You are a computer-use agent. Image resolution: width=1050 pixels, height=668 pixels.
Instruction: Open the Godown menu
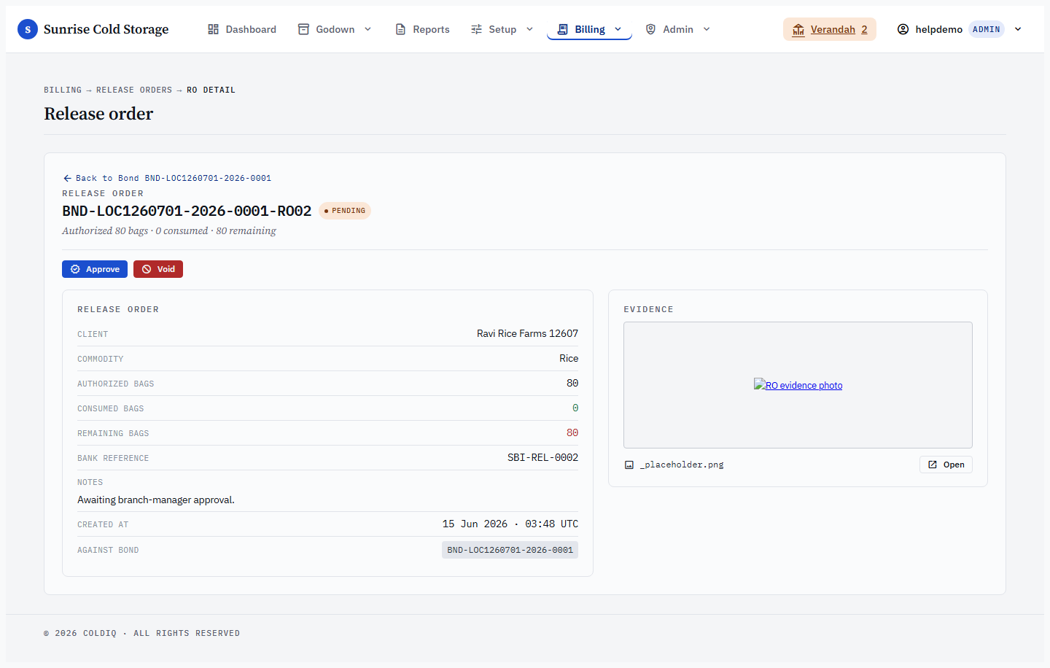click(x=335, y=29)
